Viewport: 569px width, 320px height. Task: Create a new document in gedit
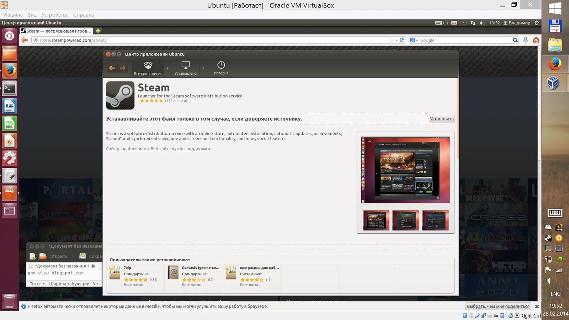[x=32, y=256]
